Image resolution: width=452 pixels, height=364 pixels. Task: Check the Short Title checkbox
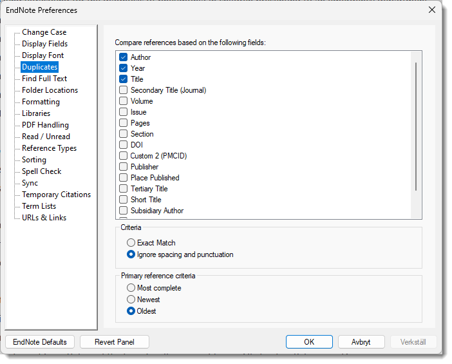point(124,200)
